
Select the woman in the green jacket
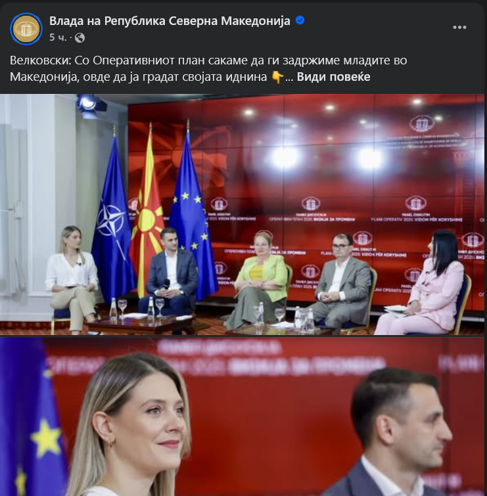click(258, 280)
